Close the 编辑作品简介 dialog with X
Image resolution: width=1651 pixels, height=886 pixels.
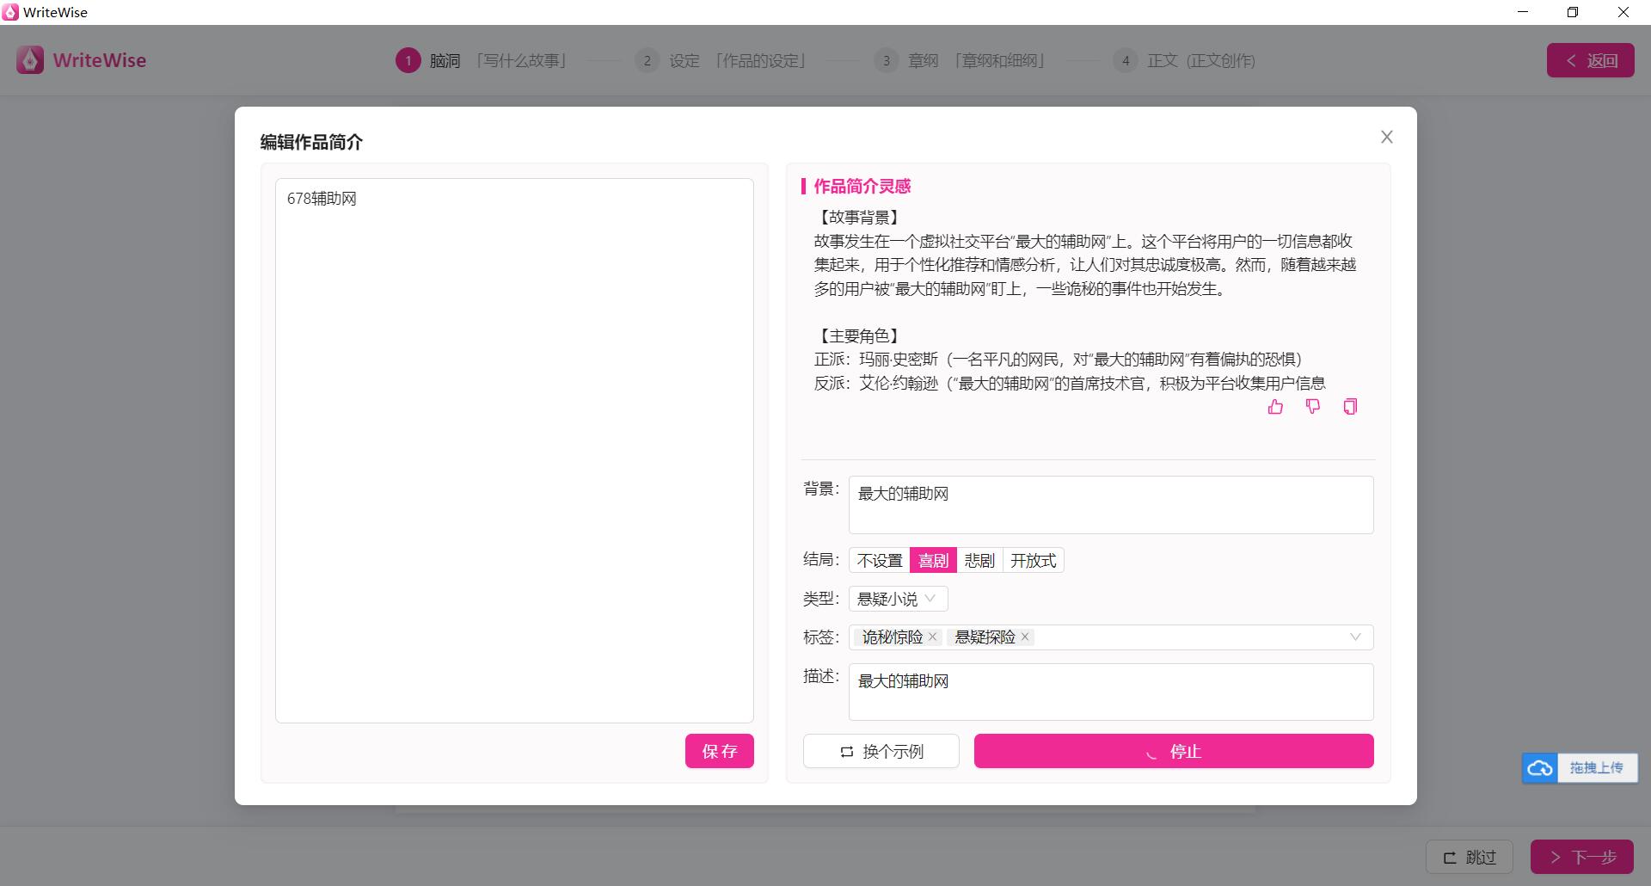tap(1386, 138)
